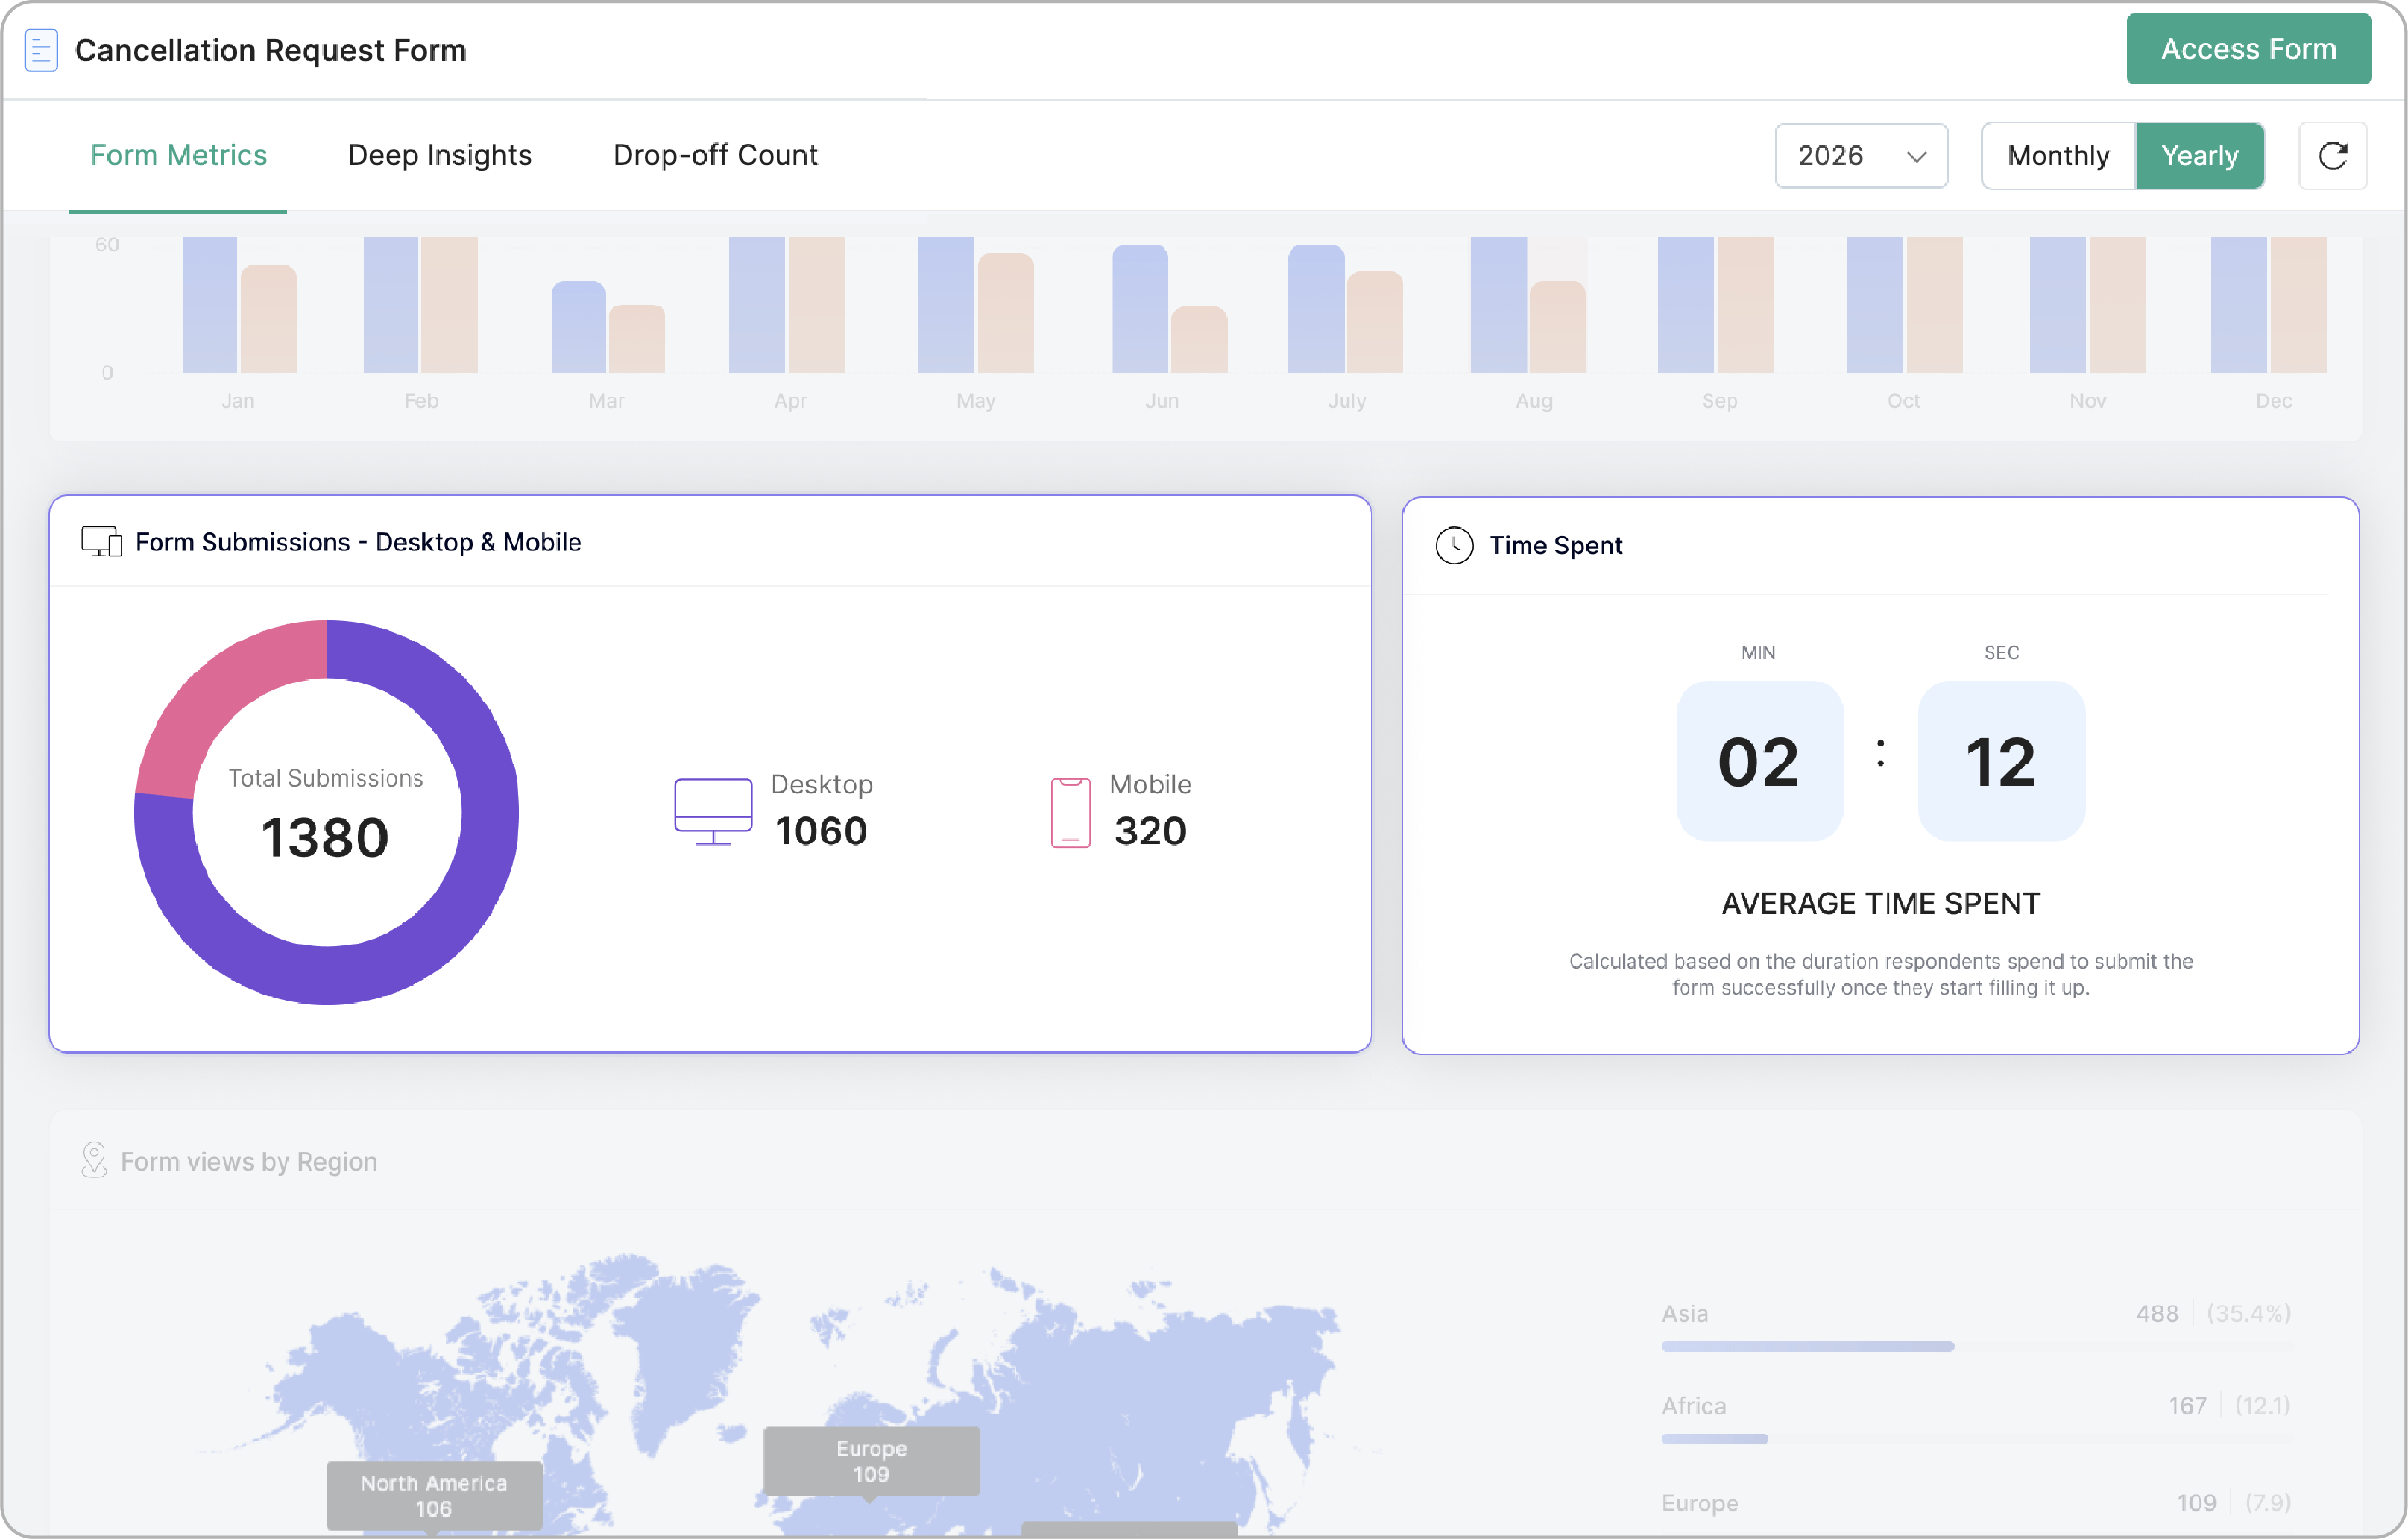The width and height of the screenshot is (2408, 1539).
Task: Click the Jun bars in the chart
Action: (x=1169, y=309)
